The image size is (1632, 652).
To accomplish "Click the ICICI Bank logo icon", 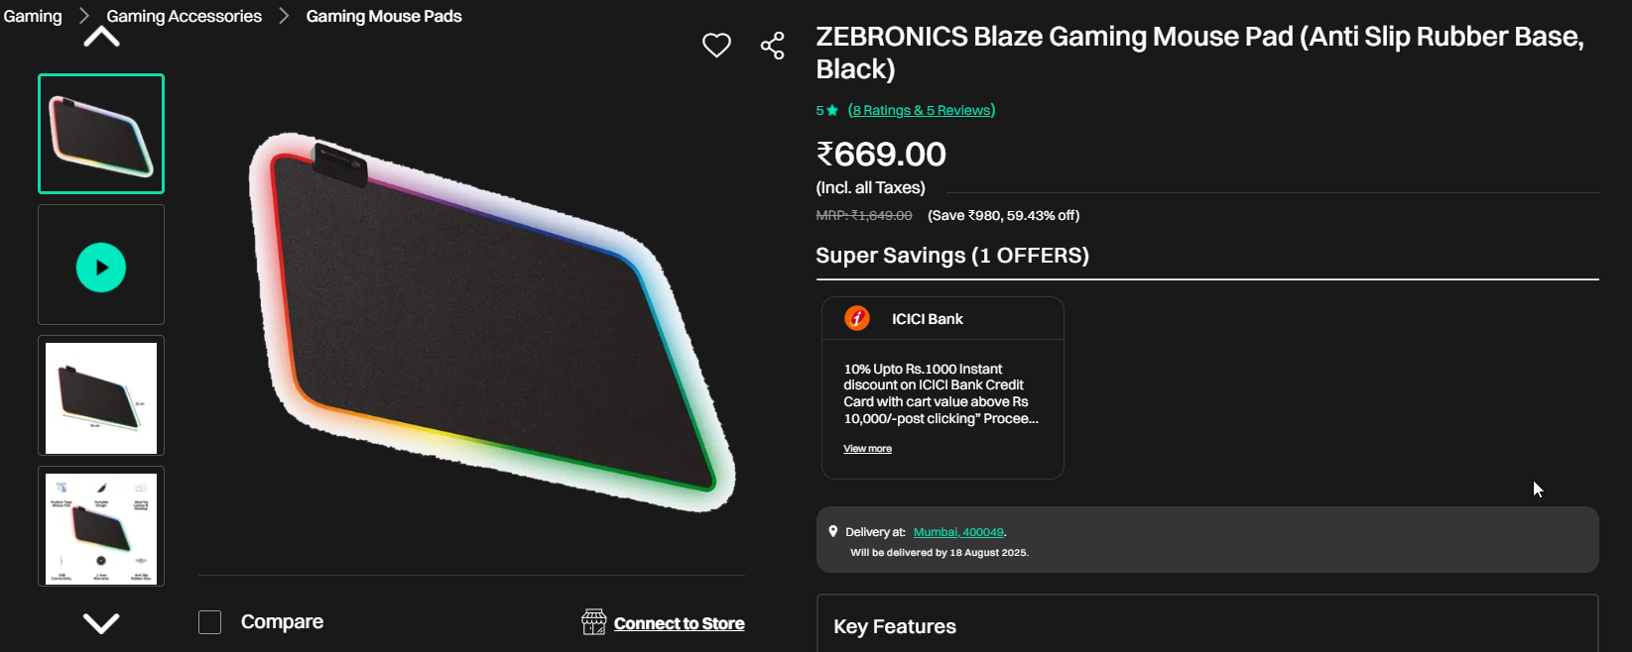I will coord(857,318).
